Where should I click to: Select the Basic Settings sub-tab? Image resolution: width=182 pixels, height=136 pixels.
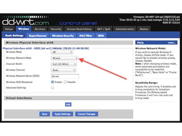(14, 35)
